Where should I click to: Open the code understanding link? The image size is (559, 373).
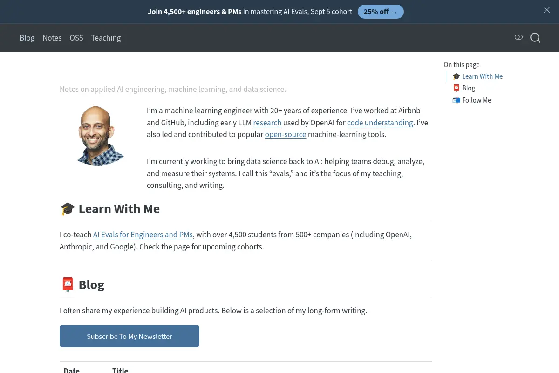pyautogui.click(x=380, y=123)
